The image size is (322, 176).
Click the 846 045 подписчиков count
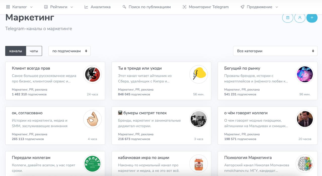click(x=134, y=94)
